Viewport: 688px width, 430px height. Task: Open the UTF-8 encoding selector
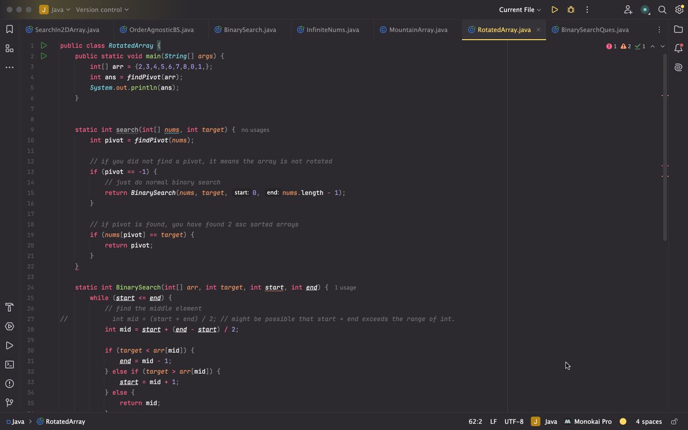click(x=514, y=421)
